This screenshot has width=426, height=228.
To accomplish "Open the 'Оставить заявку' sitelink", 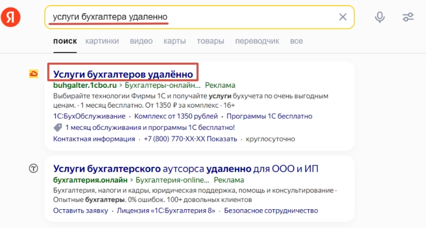I will pos(81,211).
